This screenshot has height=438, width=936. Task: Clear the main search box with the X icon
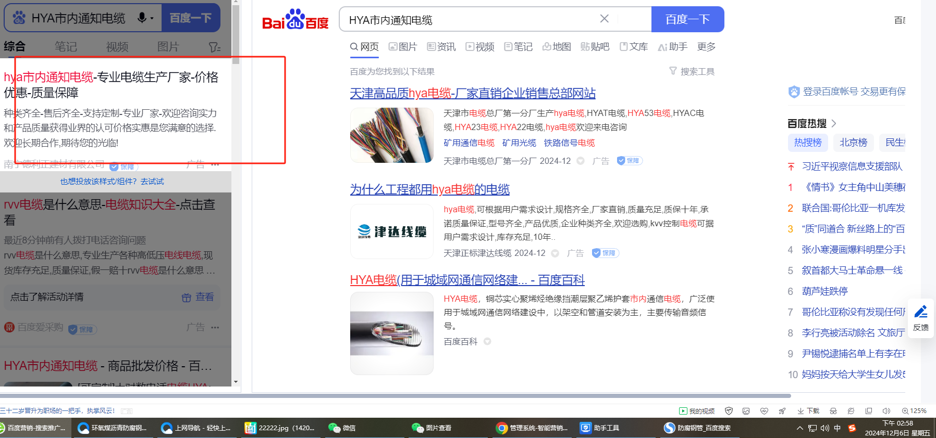605,19
